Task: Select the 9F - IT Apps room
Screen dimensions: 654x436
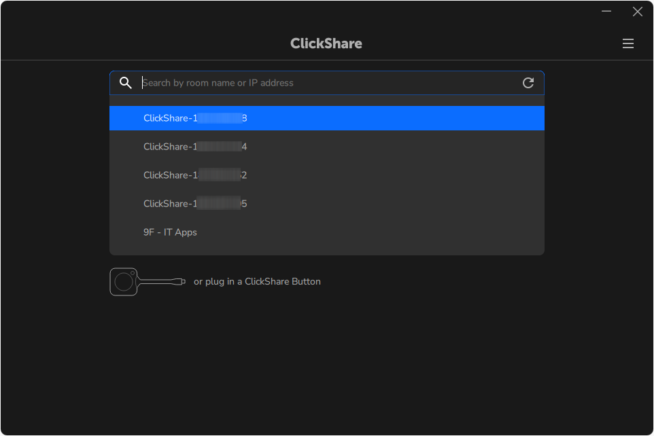Action: pyautogui.click(x=326, y=232)
